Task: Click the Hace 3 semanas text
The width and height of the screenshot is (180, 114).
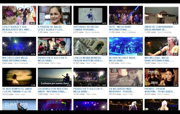Action: [21, 63]
